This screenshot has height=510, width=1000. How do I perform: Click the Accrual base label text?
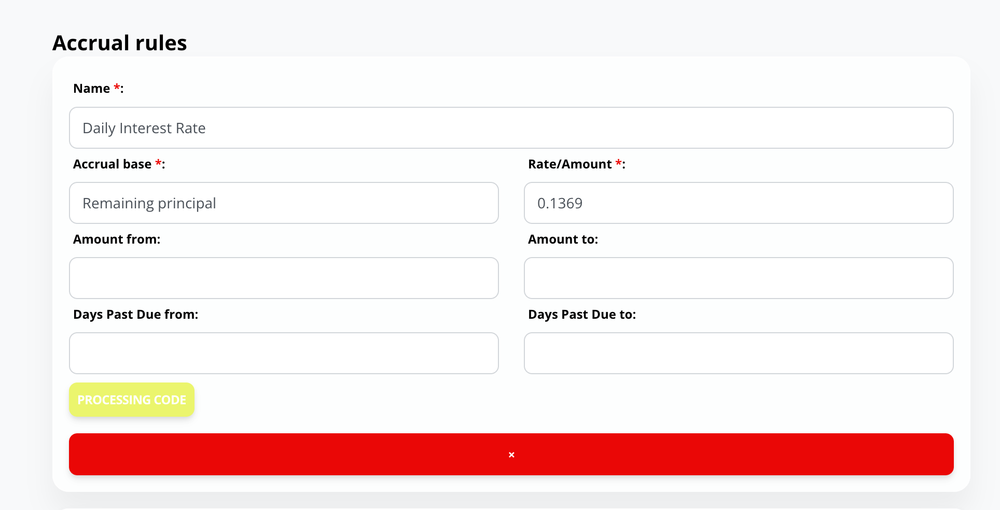click(112, 164)
